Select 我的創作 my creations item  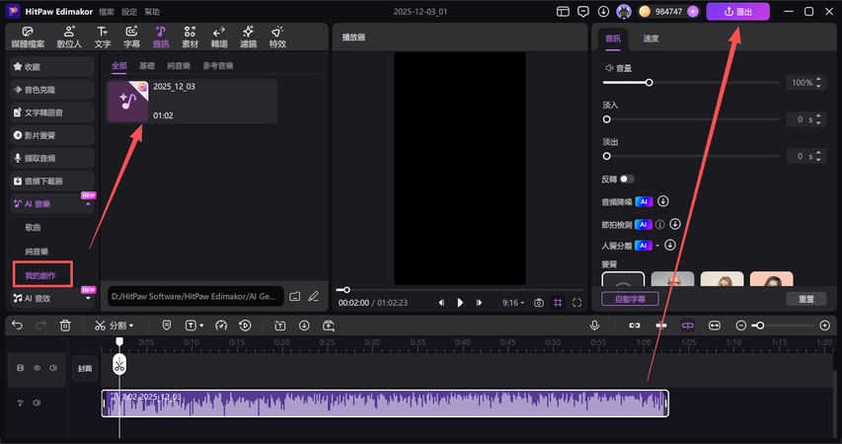(40, 275)
